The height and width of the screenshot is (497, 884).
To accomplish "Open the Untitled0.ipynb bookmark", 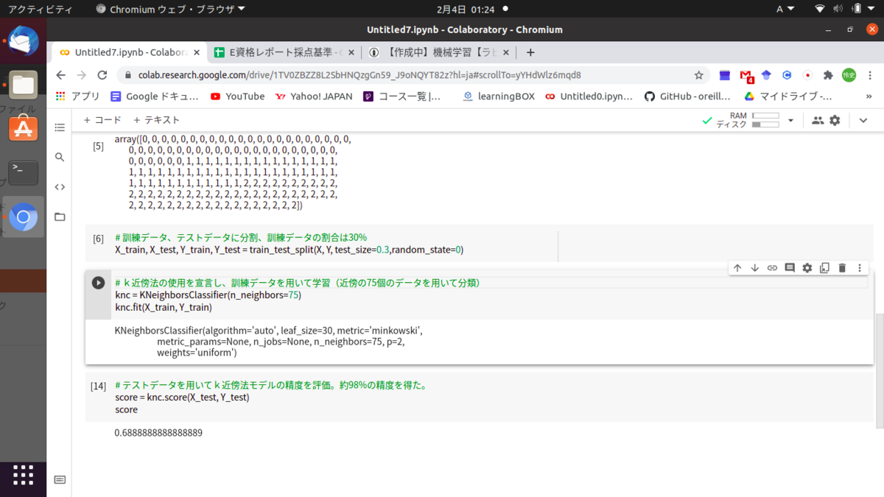I will 589,96.
